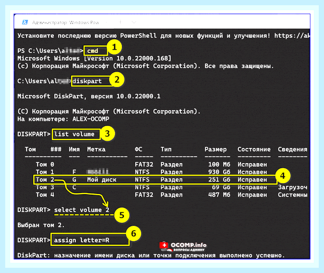Click the typed 'diskpart' command
Screen dimensions: 324x273
tap(87, 81)
